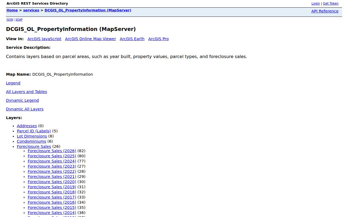Open the Parcel ID (Labels) layer
This screenshot has width=348, height=217.
[34, 131]
